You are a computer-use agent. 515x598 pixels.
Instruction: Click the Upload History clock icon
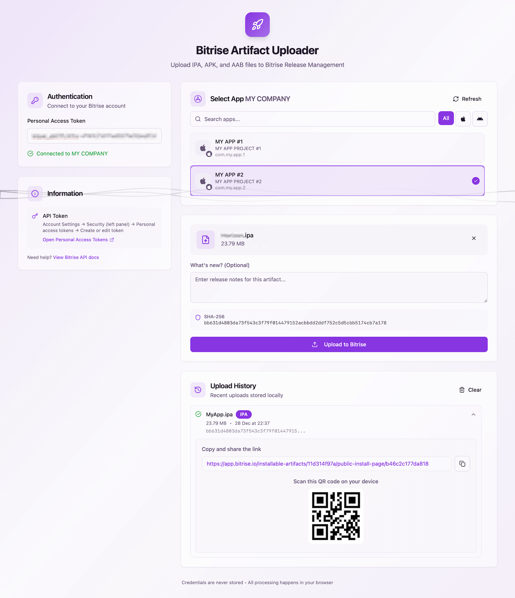click(x=198, y=390)
